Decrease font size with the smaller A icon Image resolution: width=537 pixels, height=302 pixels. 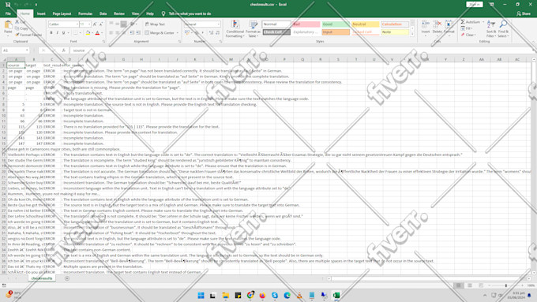click(x=101, y=24)
